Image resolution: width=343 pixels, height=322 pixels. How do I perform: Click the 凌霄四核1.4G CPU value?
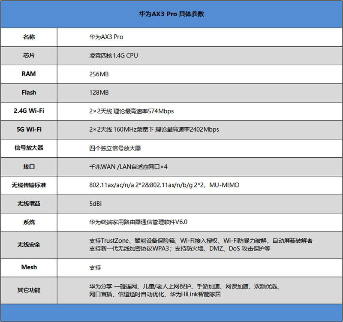coord(114,55)
